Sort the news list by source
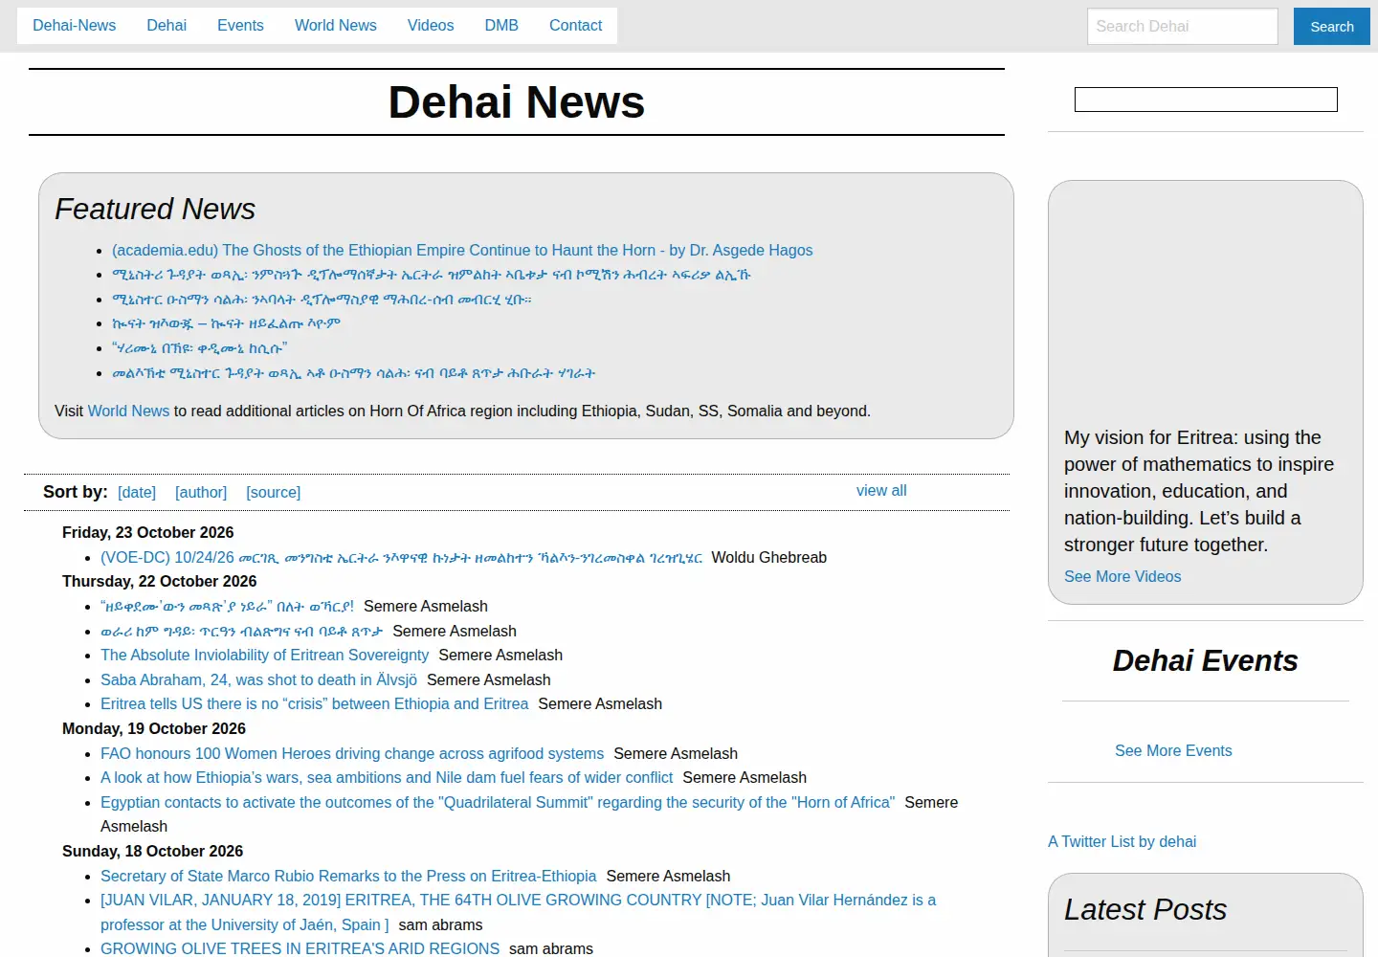 click(274, 493)
